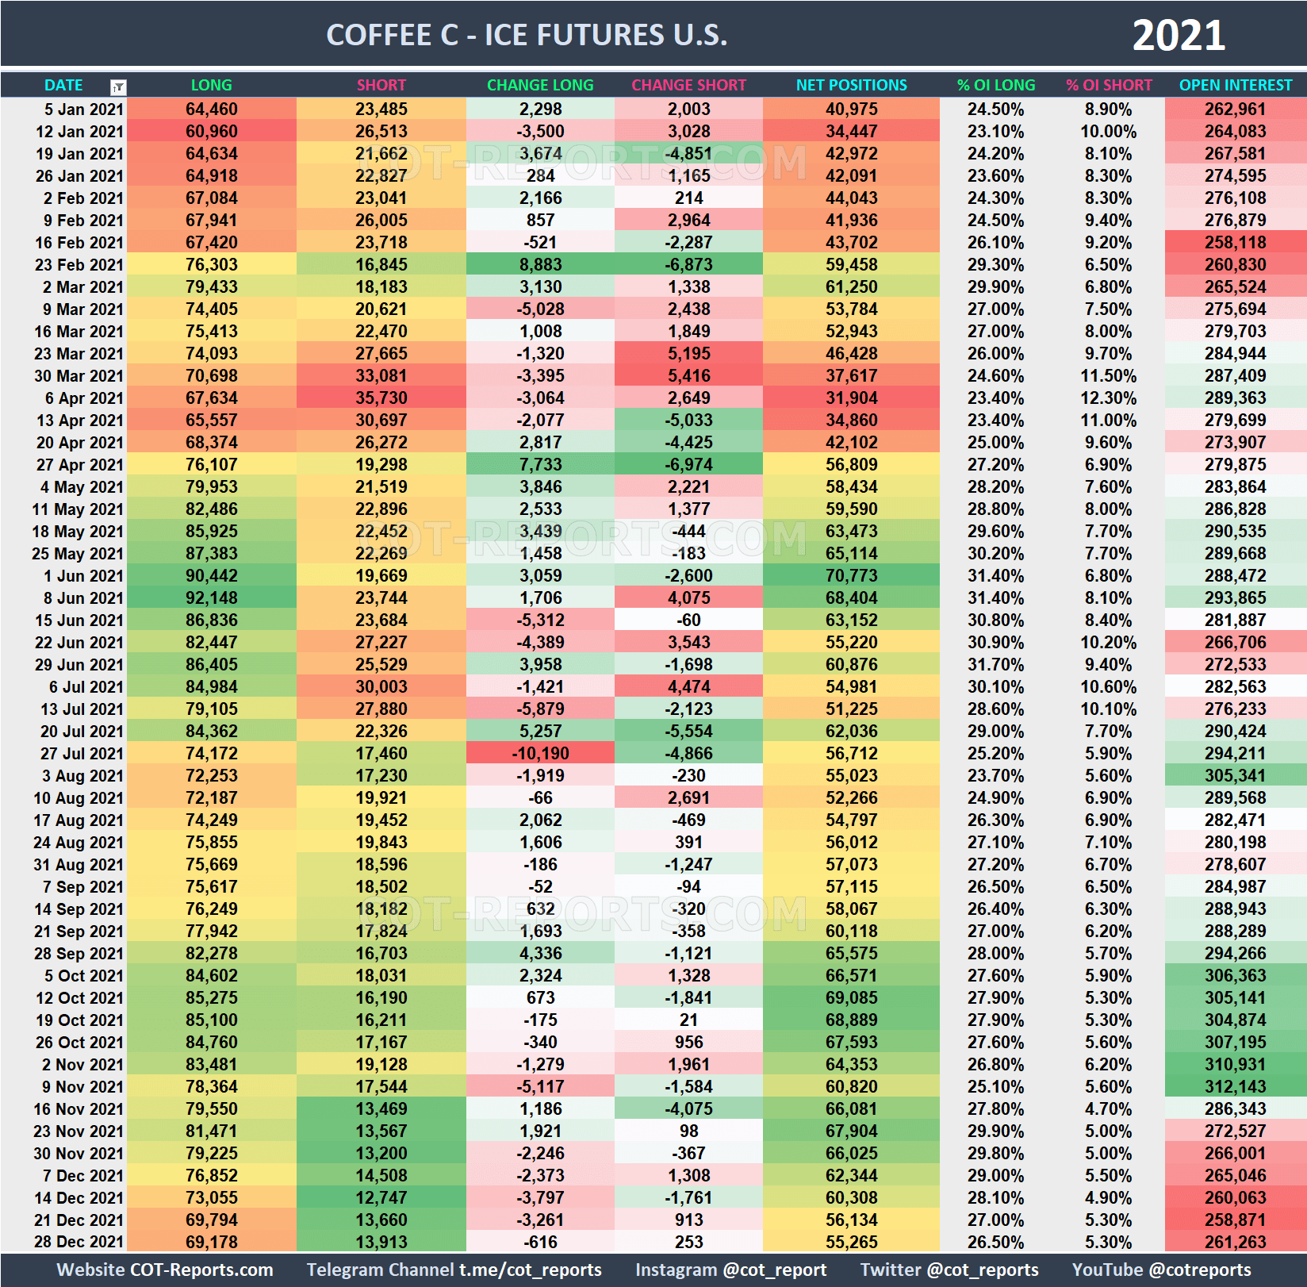Open the DATE column filter dropdown

click(118, 86)
